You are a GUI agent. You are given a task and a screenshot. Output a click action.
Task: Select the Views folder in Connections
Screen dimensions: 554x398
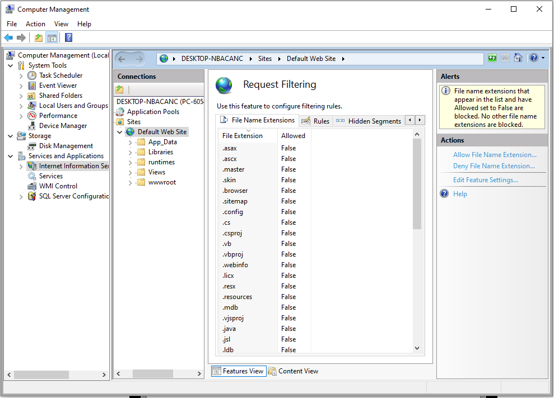156,172
